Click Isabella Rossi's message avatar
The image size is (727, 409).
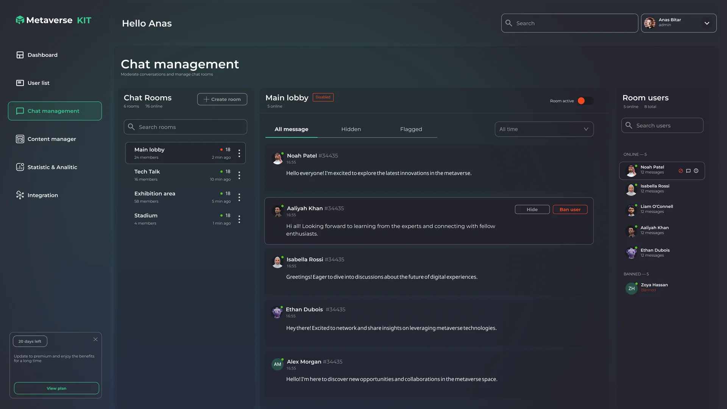(278, 262)
